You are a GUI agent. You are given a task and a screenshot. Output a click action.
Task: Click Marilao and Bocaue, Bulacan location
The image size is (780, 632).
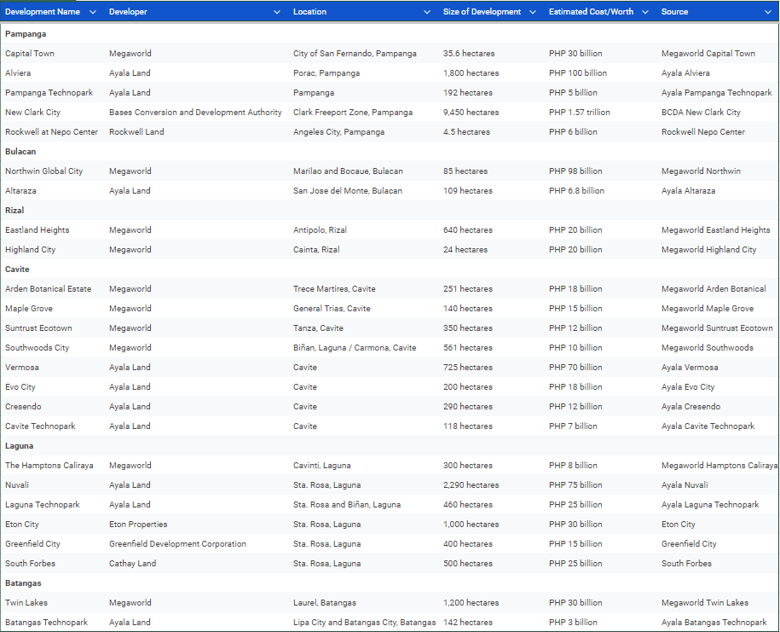(x=348, y=171)
